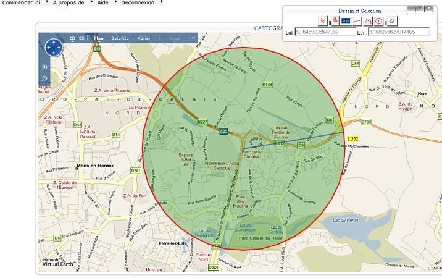Collapse the map toolbar with double chevron
Screen dimensions: 442x278
click(193, 38)
